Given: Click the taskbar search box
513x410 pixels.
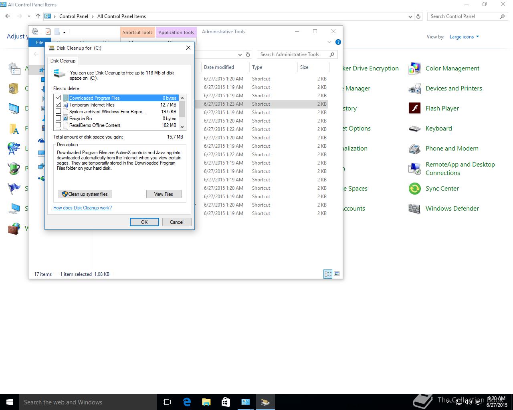Looking at the screenshot, I should 88,402.
